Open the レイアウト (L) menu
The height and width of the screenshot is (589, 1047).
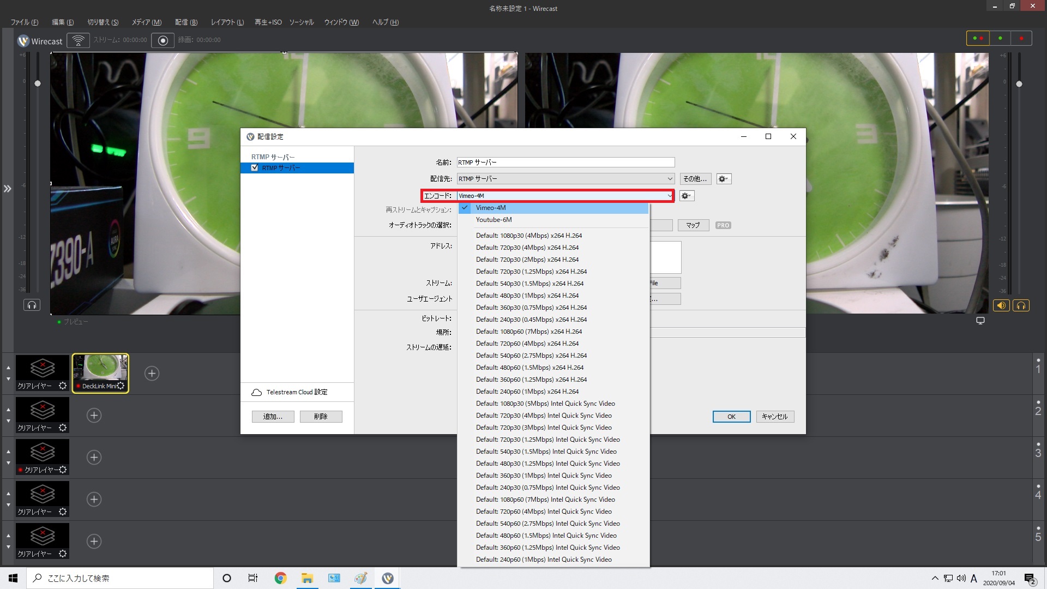pos(227,22)
